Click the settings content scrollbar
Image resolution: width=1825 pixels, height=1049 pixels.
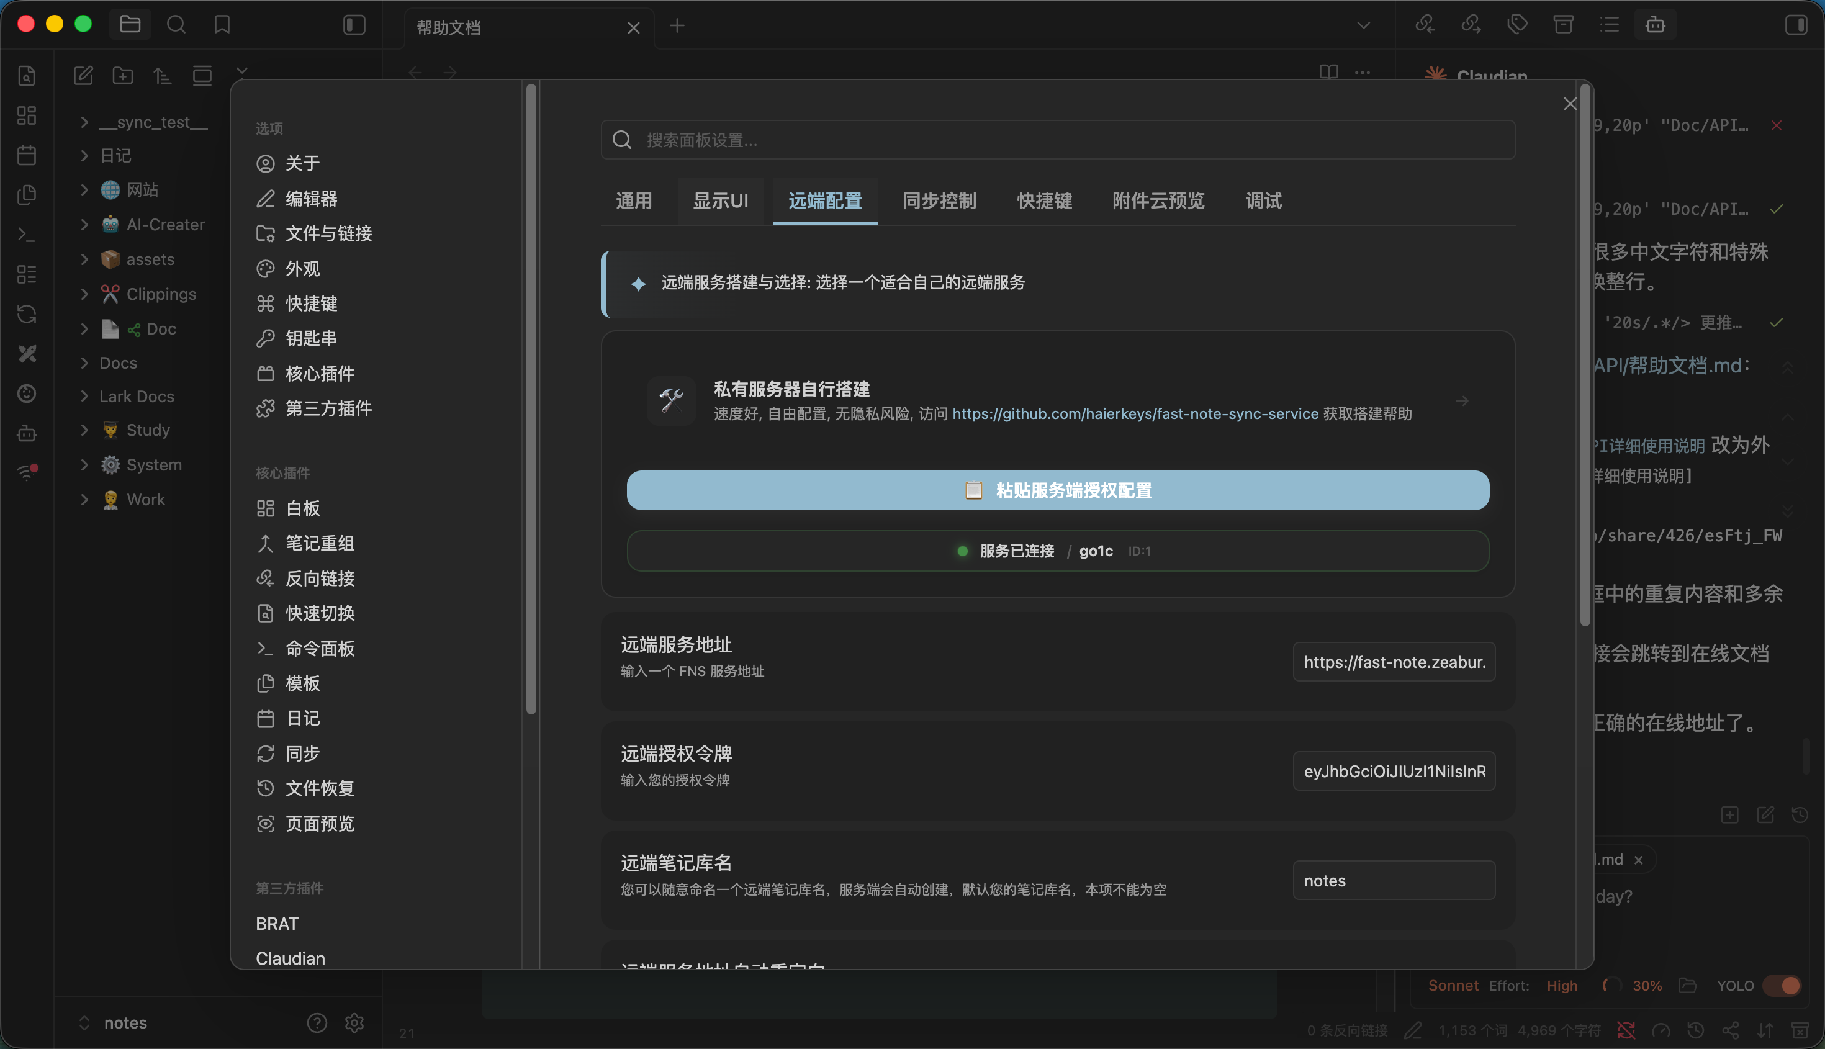[x=1584, y=355]
